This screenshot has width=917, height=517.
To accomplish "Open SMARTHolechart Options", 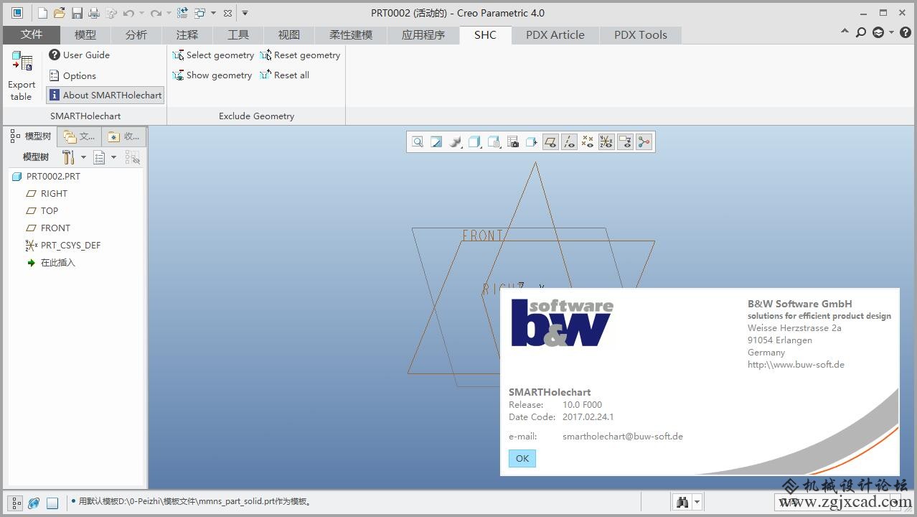I will coord(72,75).
